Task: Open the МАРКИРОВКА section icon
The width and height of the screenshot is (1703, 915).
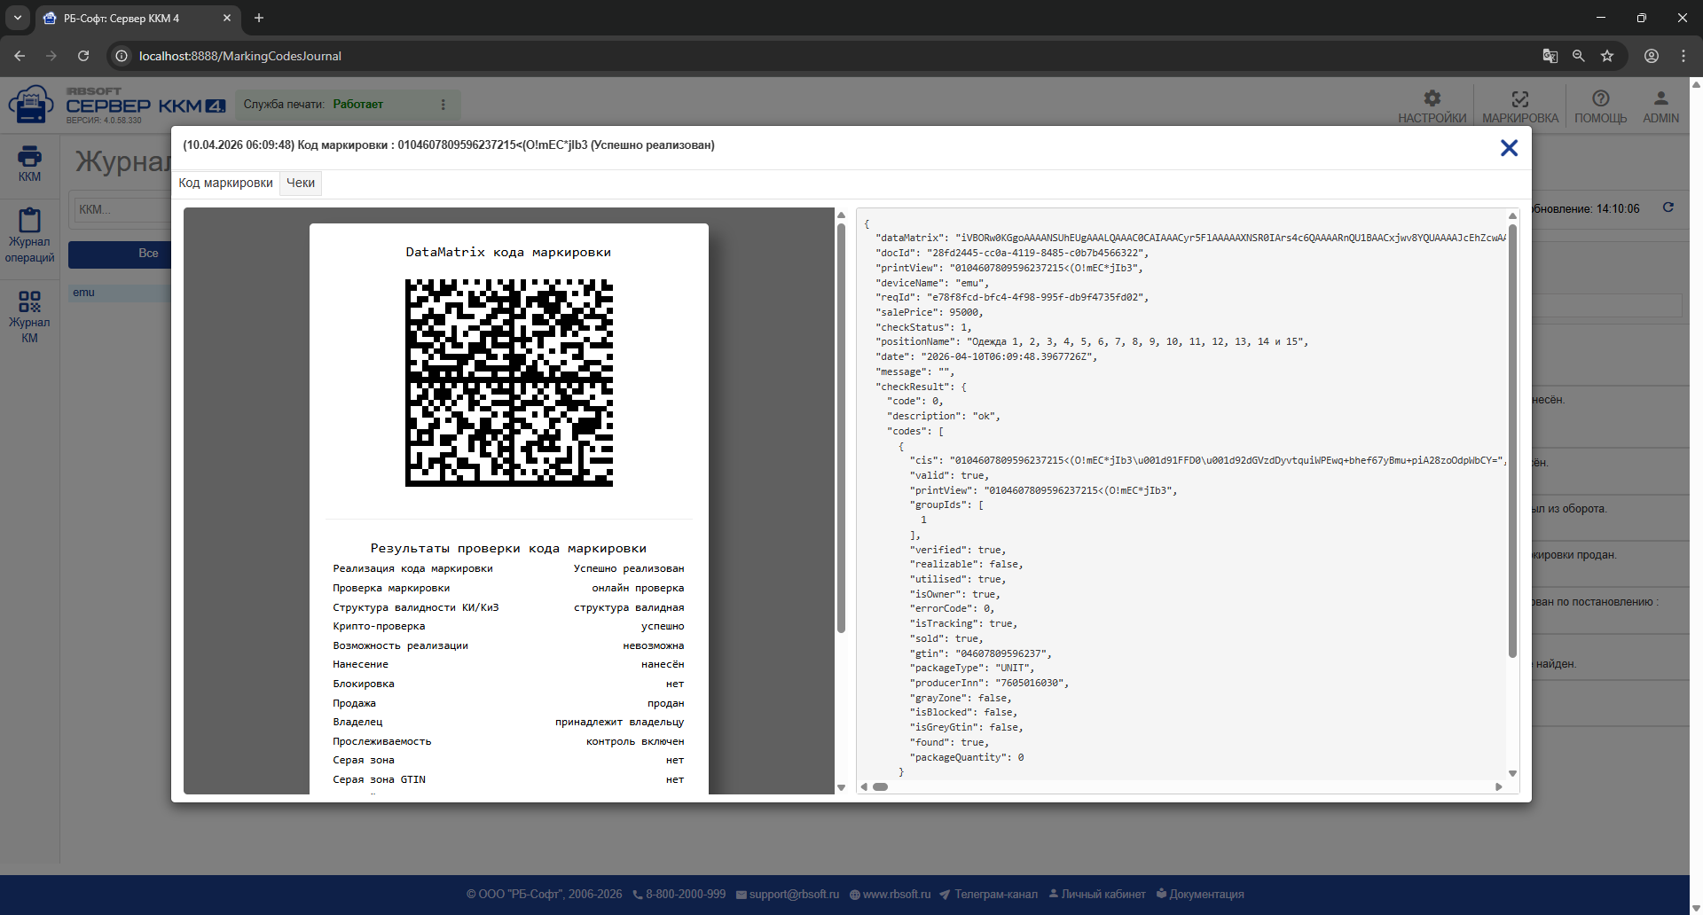Action: [1519, 106]
